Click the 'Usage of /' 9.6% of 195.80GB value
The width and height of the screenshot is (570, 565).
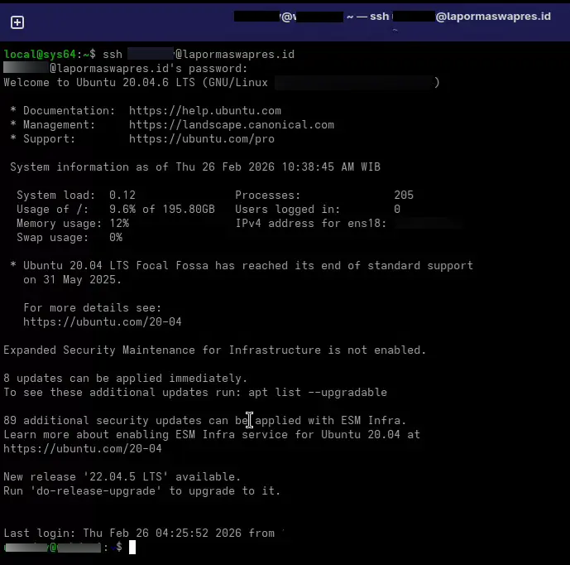coord(162,210)
